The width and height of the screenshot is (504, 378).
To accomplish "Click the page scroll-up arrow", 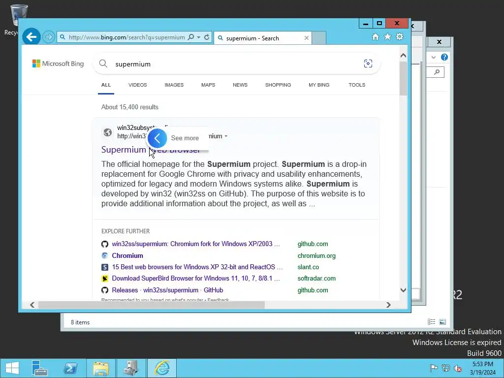I will [404, 56].
